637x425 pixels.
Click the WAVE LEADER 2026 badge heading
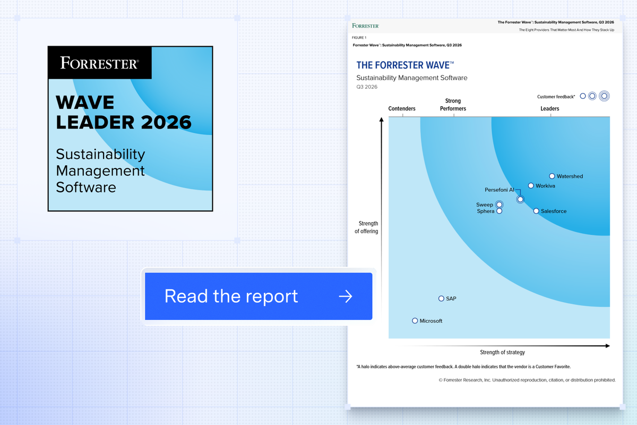tap(124, 112)
